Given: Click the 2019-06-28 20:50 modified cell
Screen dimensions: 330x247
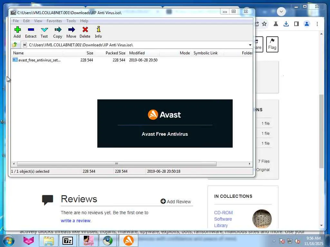Looking at the screenshot, I should [143, 60].
